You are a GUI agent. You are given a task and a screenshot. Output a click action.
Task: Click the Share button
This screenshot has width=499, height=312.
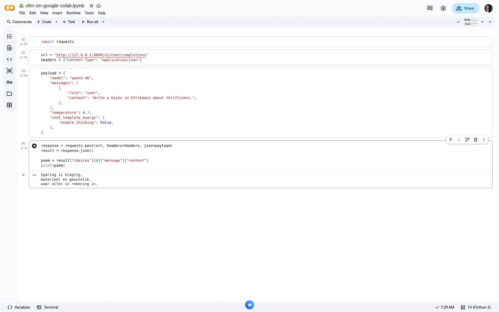tap(465, 8)
